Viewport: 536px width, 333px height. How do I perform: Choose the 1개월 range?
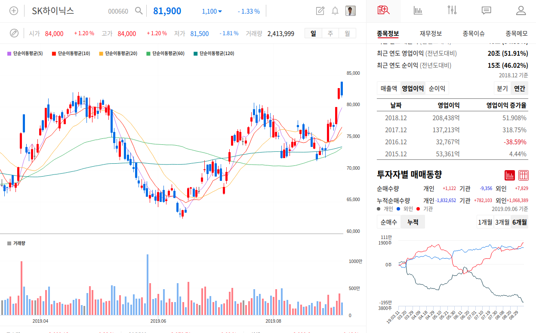pyautogui.click(x=485, y=222)
